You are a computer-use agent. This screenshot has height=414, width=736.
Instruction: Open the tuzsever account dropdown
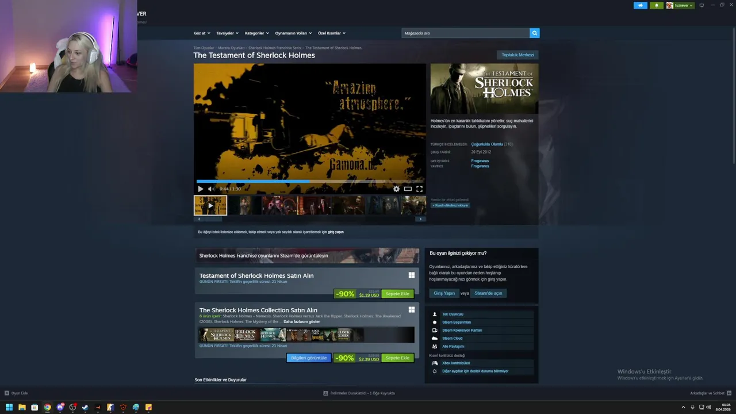point(681,5)
